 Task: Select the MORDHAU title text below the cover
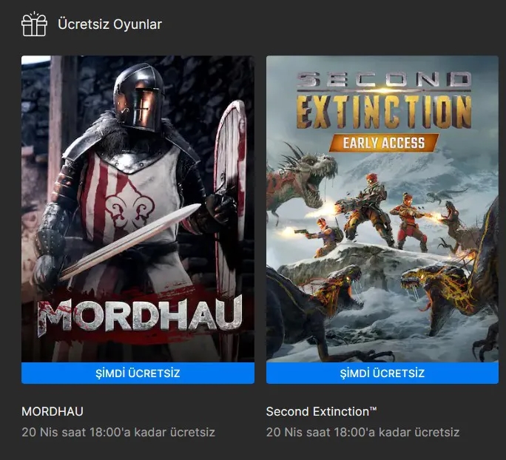[x=53, y=412]
